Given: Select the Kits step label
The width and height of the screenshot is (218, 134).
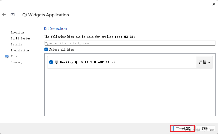Looking at the screenshot, I should click(14, 56).
